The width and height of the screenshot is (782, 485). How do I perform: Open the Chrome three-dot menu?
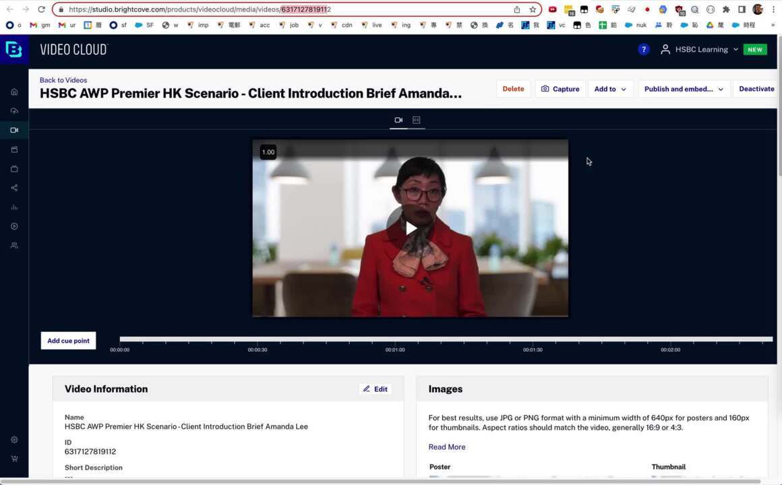(x=773, y=9)
